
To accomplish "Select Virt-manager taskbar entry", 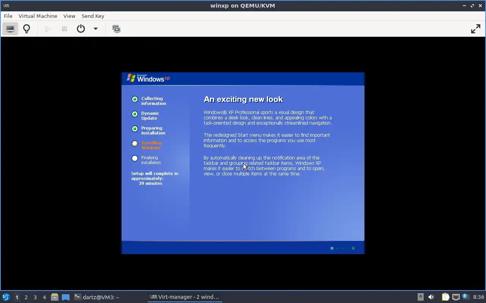I will point(185,297).
